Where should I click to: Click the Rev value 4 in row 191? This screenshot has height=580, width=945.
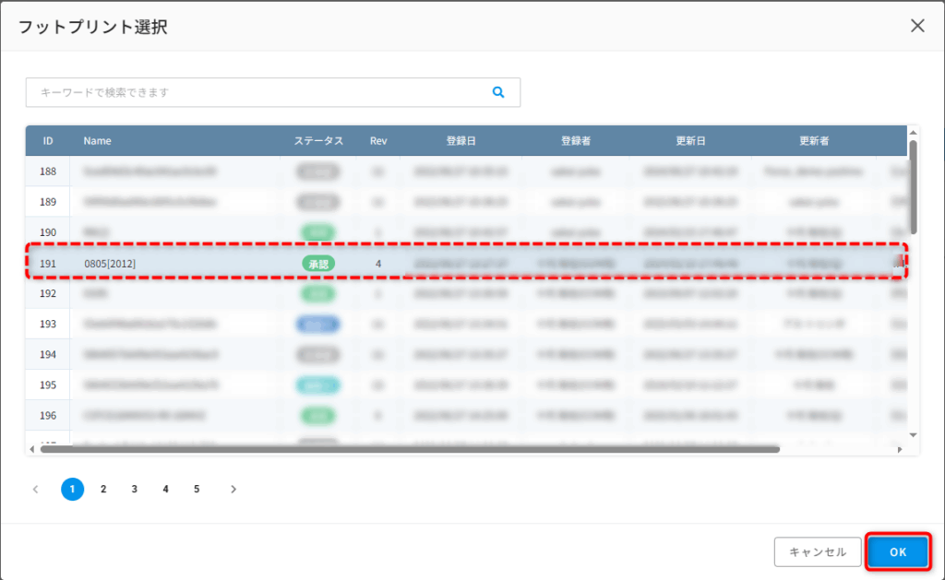[x=377, y=264]
